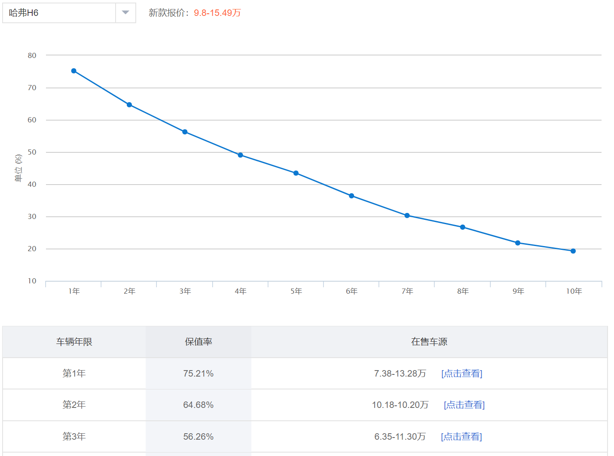The width and height of the screenshot is (614, 456).
Task: Select the 1年 data point on chart
Action: (x=74, y=71)
